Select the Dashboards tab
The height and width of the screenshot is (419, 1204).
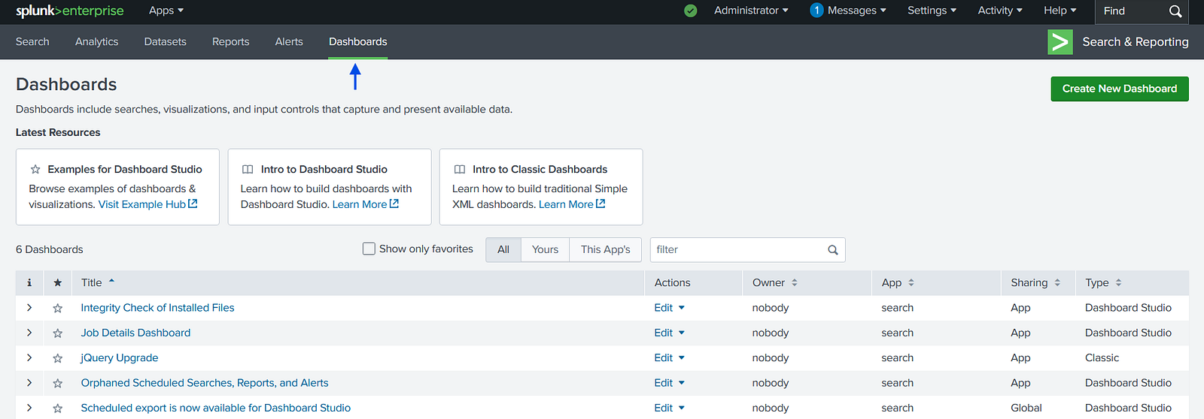pyautogui.click(x=358, y=42)
